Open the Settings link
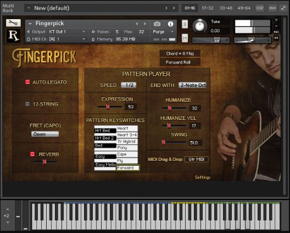 coord(203,177)
